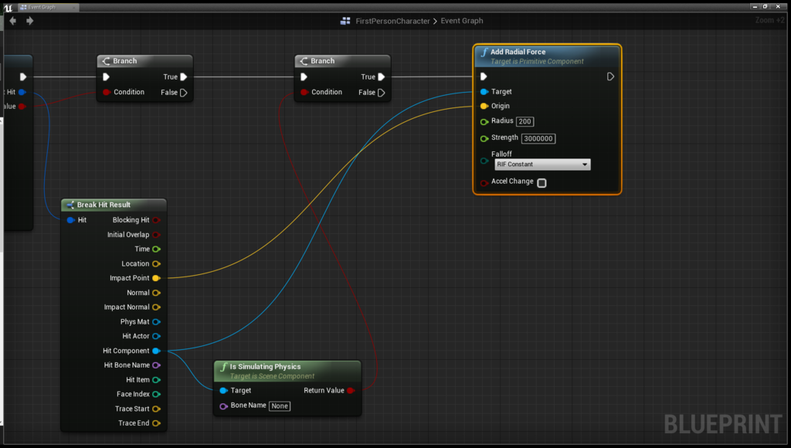Click the Trace Start output pin
The width and height of the screenshot is (791, 448).
156,409
